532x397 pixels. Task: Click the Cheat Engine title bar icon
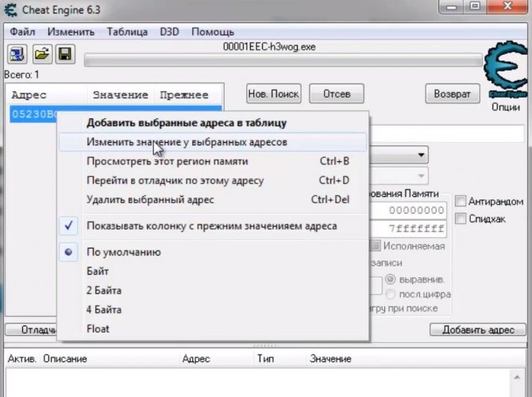point(10,10)
